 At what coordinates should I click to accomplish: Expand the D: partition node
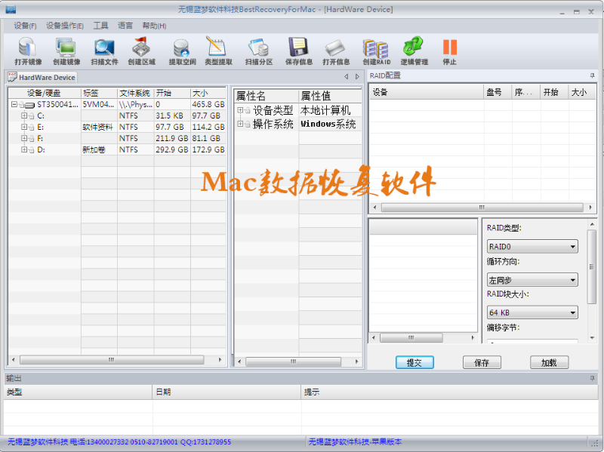[x=24, y=149]
